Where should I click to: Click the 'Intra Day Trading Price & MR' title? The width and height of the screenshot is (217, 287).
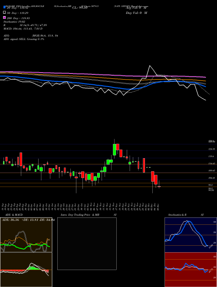pos(80,215)
